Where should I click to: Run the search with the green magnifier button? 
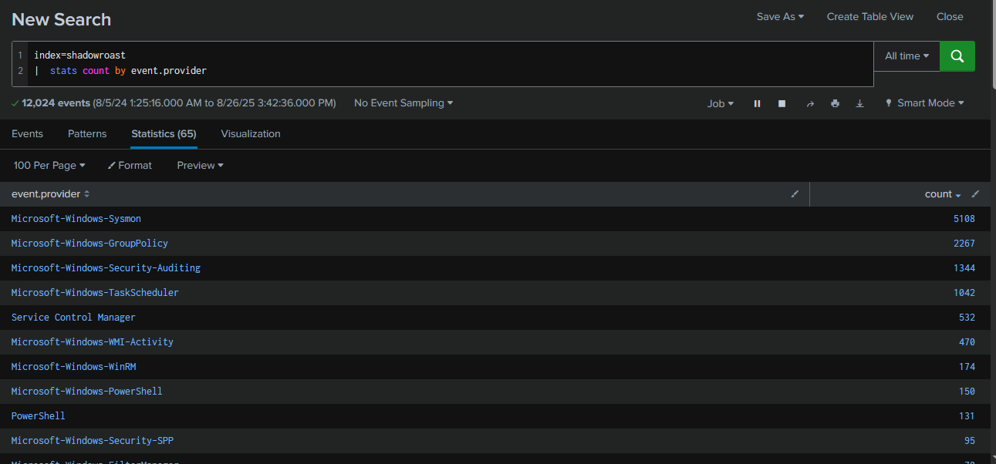[x=957, y=56]
